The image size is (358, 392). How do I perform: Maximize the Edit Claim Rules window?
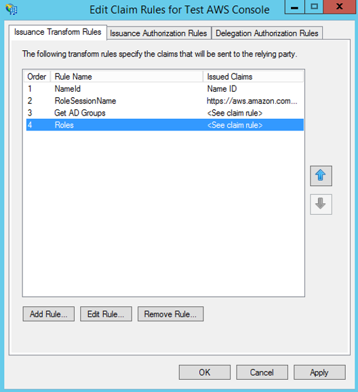point(314,7)
